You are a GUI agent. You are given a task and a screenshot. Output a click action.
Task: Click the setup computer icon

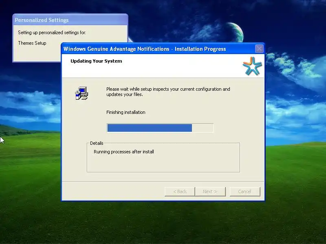click(x=81, y=93)
